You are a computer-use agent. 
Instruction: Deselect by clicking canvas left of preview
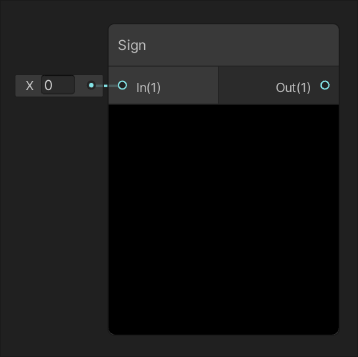55,219
